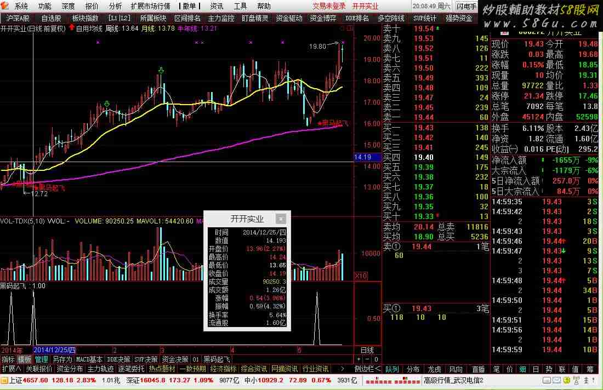The image size is (603, 390).
Task: Click the yellow shield icon in status bar
Action: click(566, 380)
